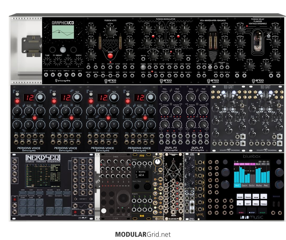Start recording with bluebox REC button
The width and height of the screenshot is (286, 240).
241,212
